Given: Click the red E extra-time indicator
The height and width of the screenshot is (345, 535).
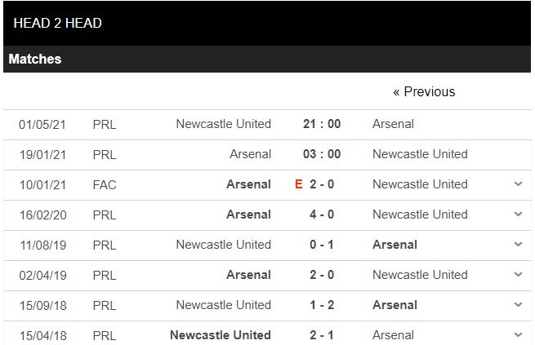Looking at the screenshot, I should [299, 184].
